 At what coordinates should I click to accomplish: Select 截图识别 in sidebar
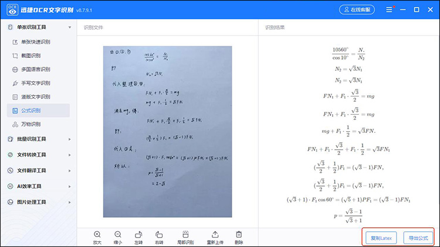coord(39,56)
